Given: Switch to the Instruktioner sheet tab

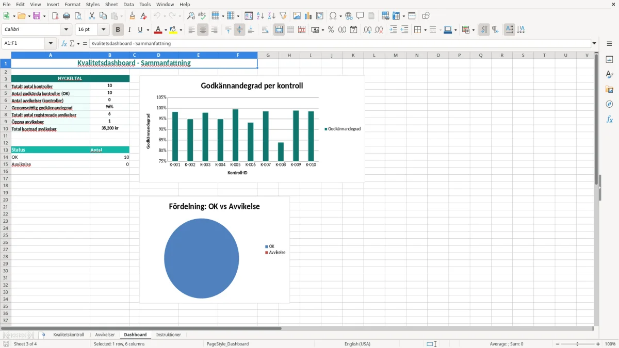Looking at the screenshot, I should pos(169,335).
